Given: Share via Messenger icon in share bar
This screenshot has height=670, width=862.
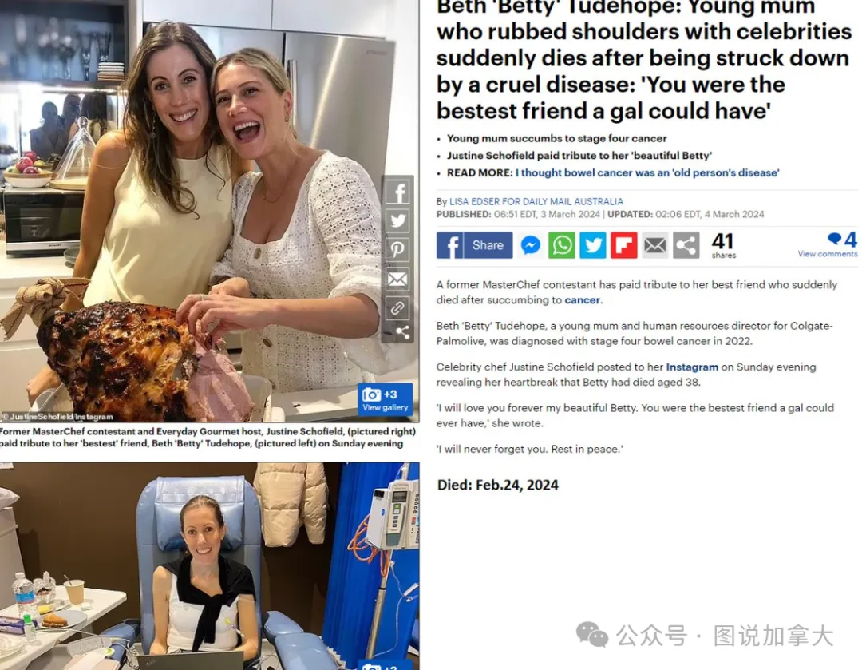Looking at the screenshot, I should coord(531,245).
